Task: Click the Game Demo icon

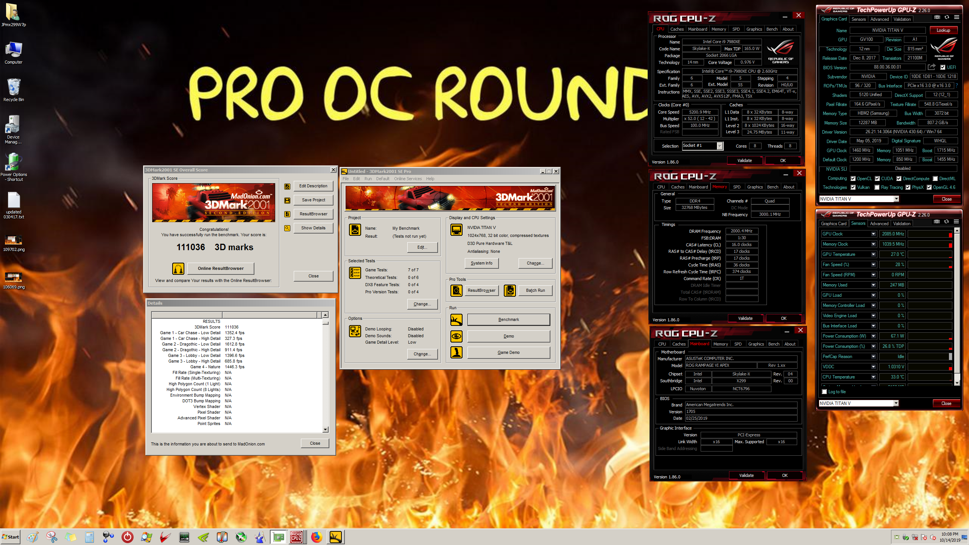Action: tap(456, 352)
